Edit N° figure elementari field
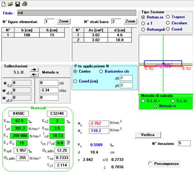 (50, 21)
